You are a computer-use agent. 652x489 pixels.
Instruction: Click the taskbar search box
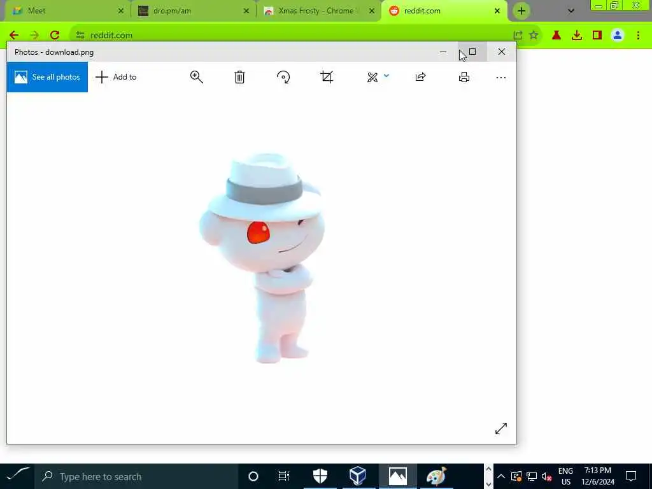[x=136, y=476]
